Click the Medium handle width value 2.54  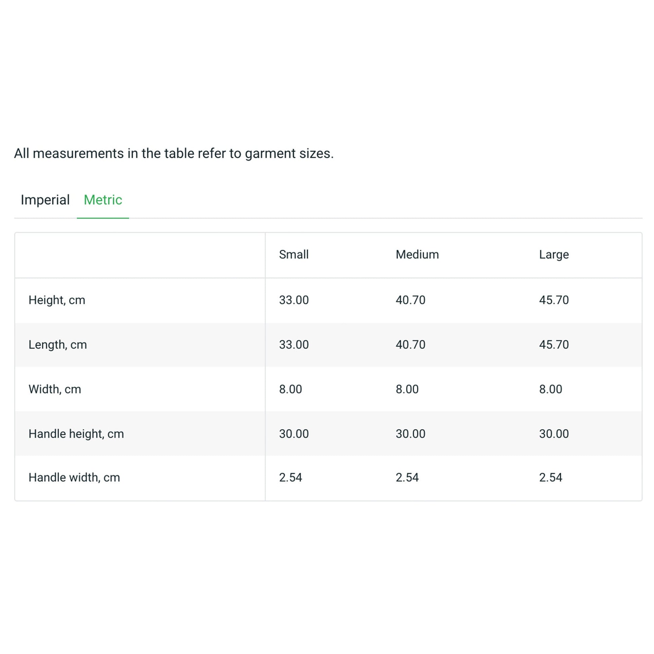point(407,478)
